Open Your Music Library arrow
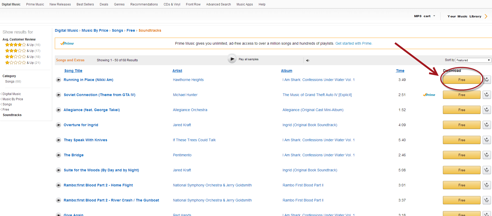Screen dimensions: 492x216 pyautogui.click(x=486, y=16)
